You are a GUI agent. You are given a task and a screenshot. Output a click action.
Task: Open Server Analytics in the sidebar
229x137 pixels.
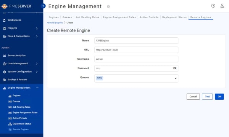17,56
